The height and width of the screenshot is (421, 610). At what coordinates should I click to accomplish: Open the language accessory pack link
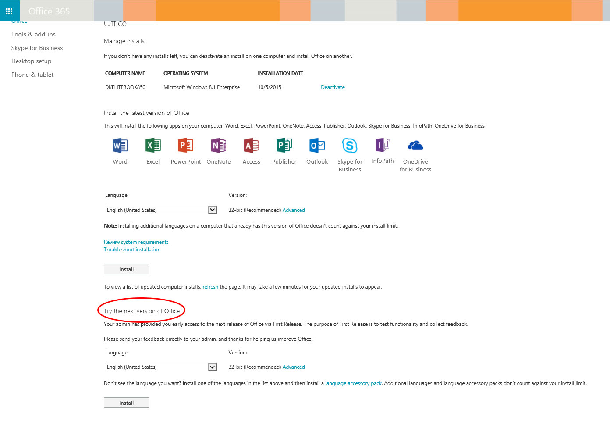(353, 383)
